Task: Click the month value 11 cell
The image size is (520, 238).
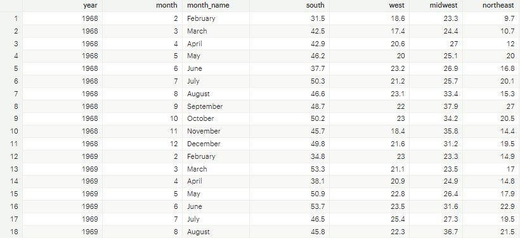Action: point(142,131)
